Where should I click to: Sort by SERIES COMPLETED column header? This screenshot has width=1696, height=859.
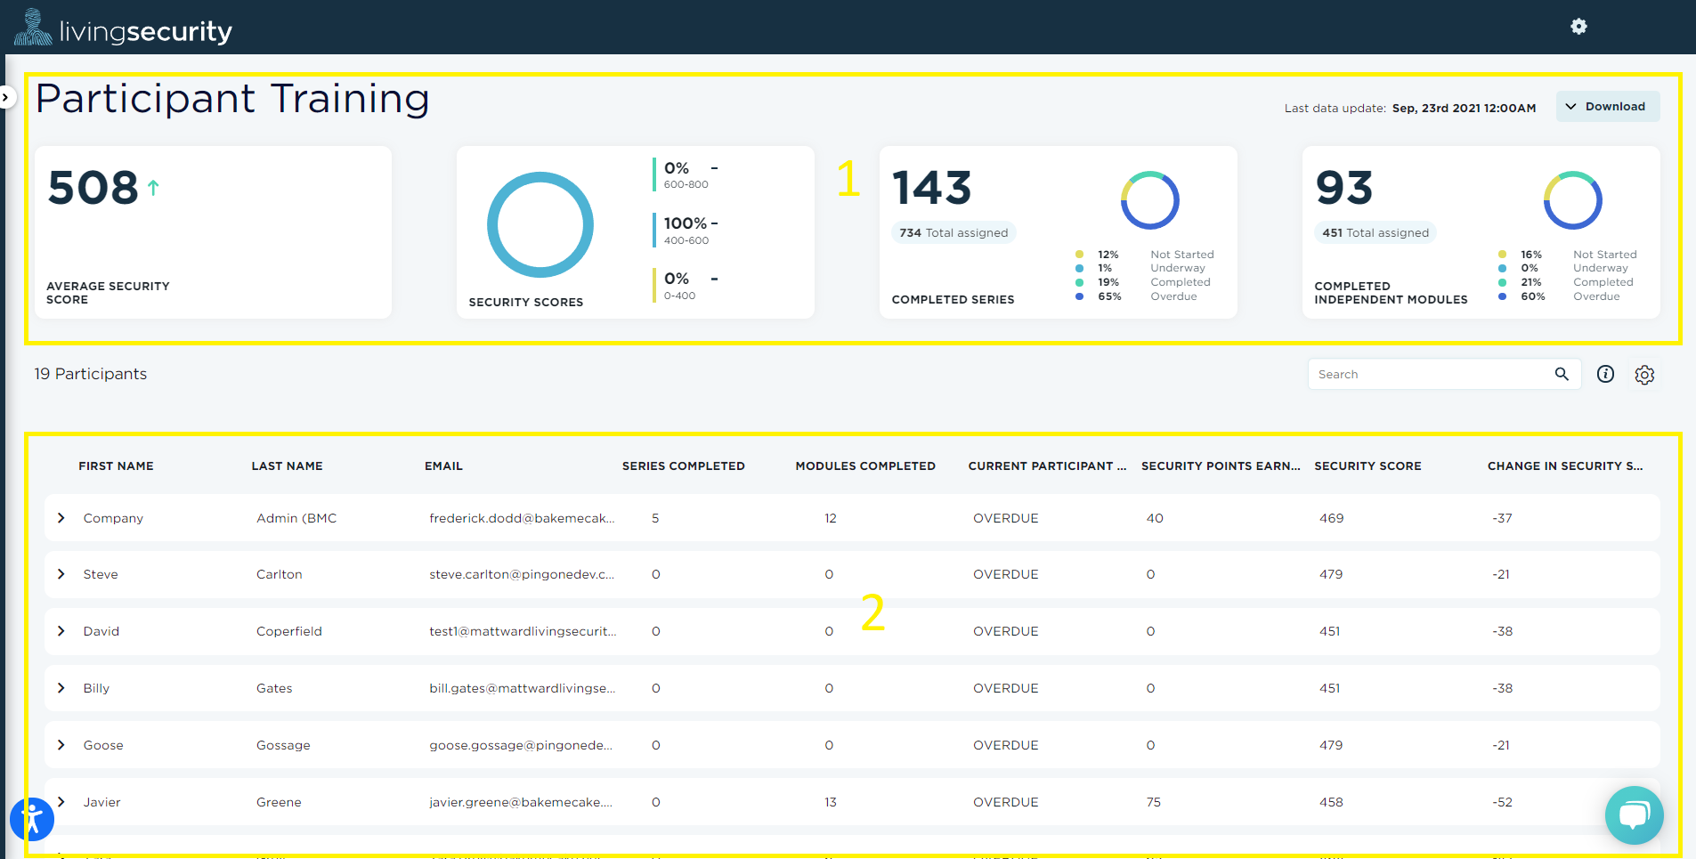coord(683,466)
